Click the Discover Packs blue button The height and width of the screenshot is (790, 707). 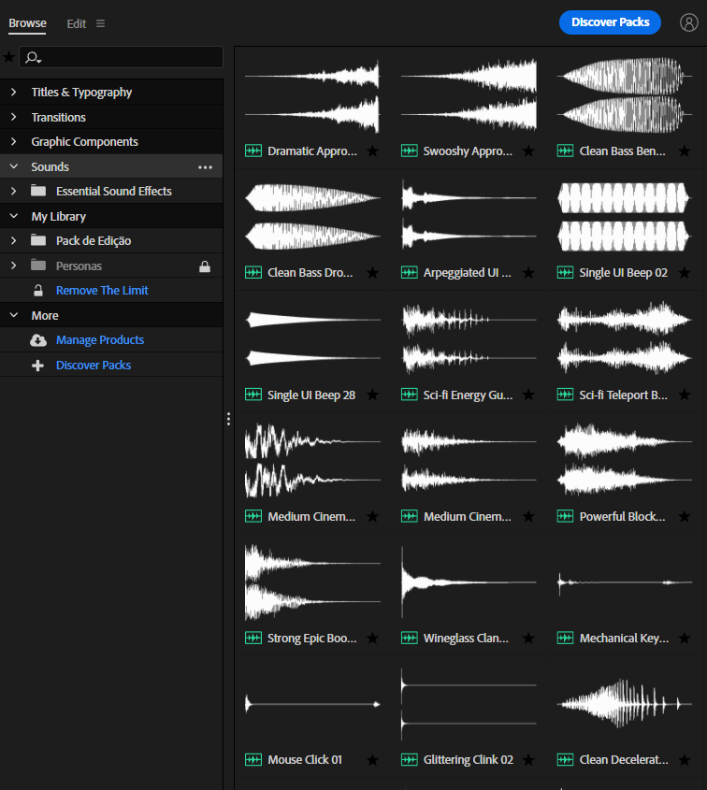tap(610, 22)
